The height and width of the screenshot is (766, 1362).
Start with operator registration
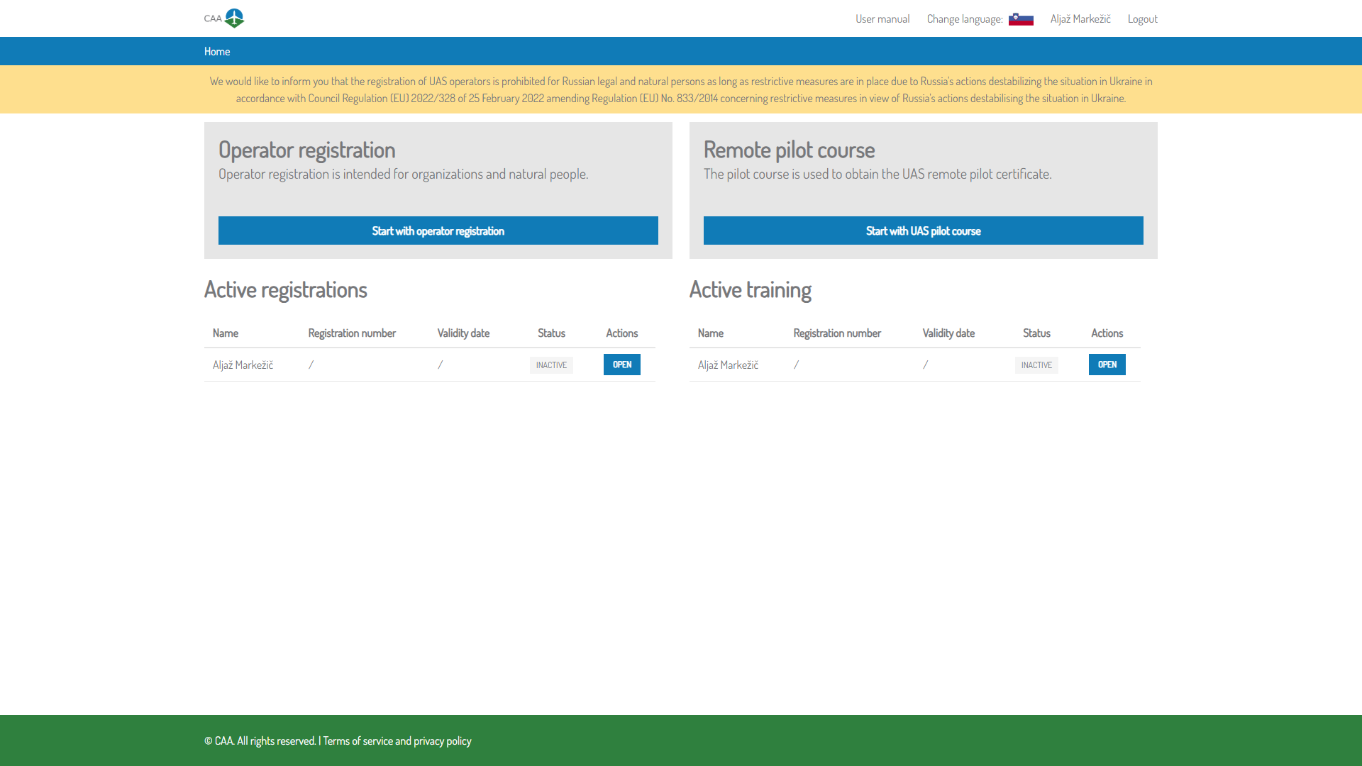pyautogui.click(x=438, y=231)
